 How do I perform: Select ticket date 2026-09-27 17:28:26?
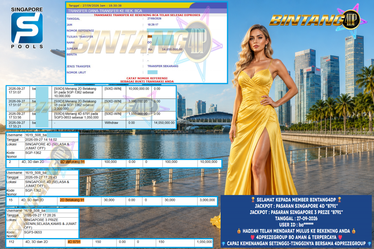[40, 215]
